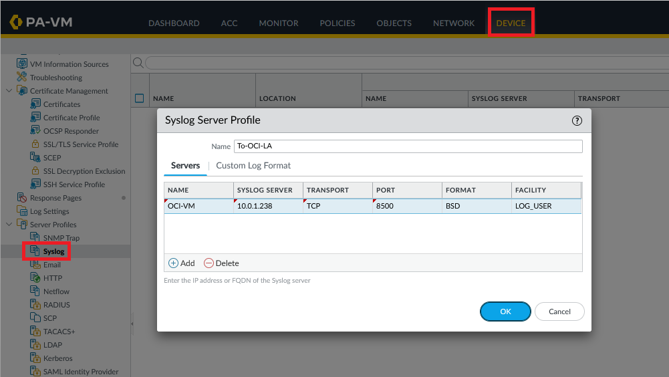Collapse the Certificate Management tree node
The image size is (669, 377).
(9, 91)
